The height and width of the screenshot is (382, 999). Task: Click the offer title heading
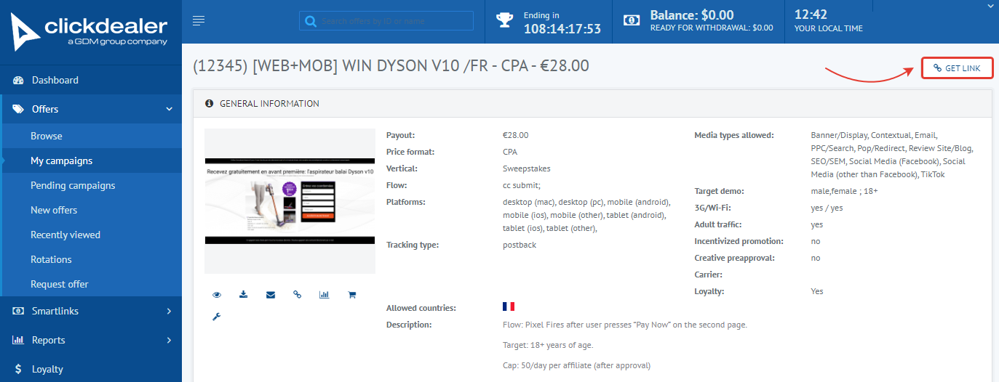pyautogui.click(x=391, y=66)
